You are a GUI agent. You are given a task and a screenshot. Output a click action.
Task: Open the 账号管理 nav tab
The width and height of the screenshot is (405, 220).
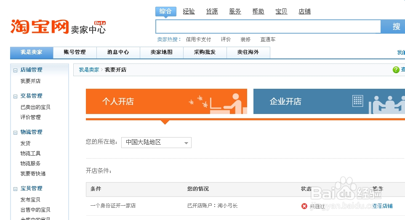[75, 53]
